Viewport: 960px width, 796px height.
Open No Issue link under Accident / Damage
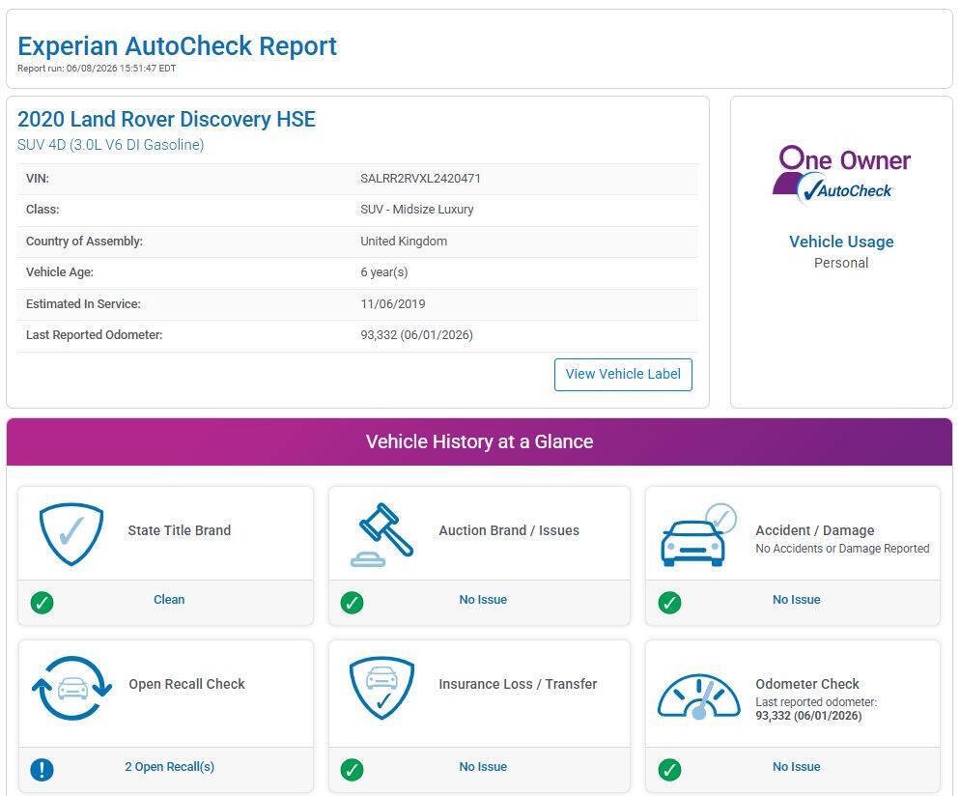tap(797, 600)
